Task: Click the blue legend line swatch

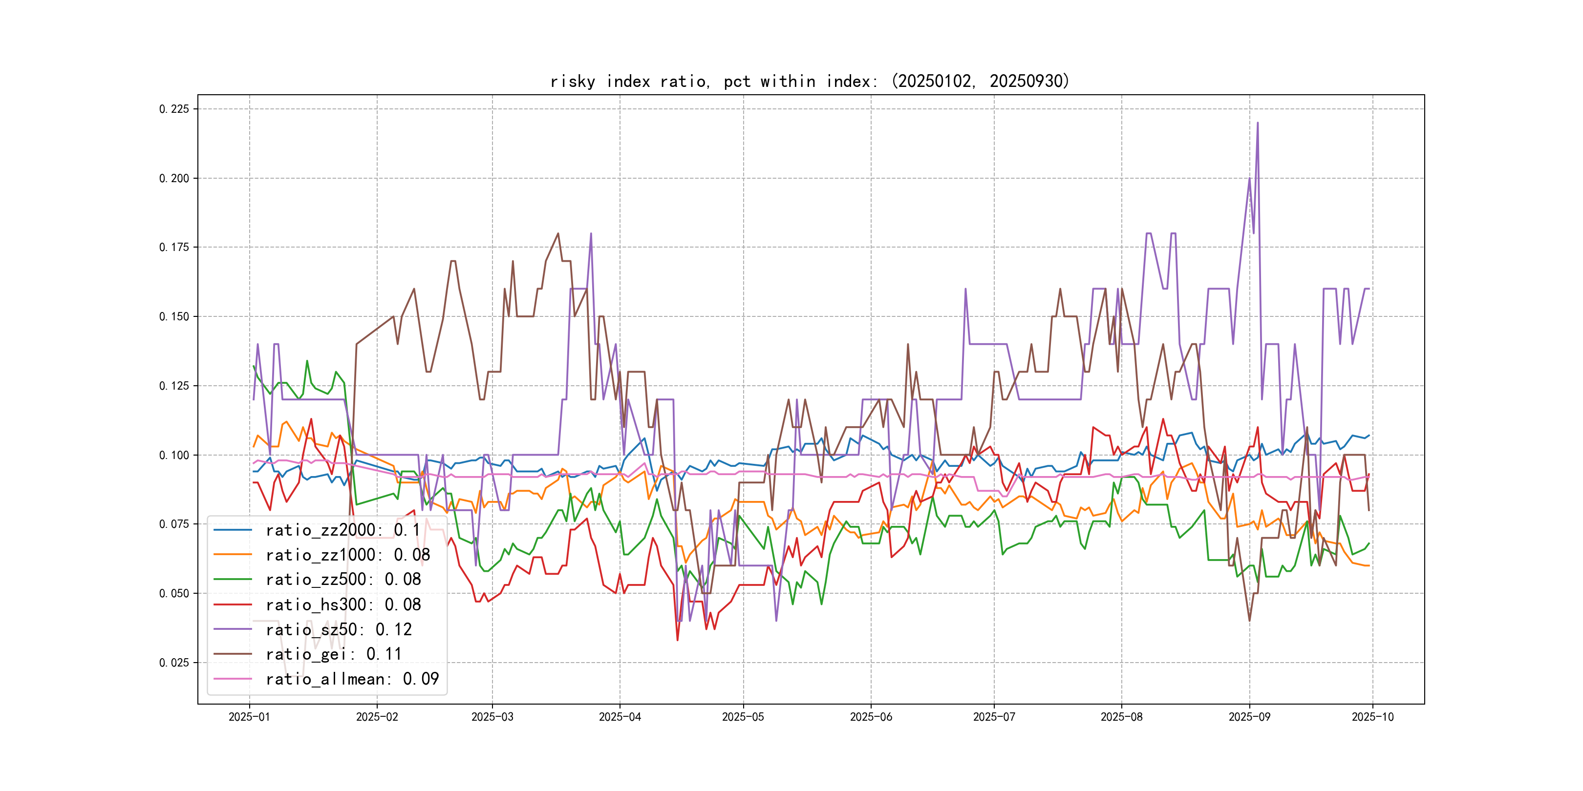Action: click(x=232, y=530)
